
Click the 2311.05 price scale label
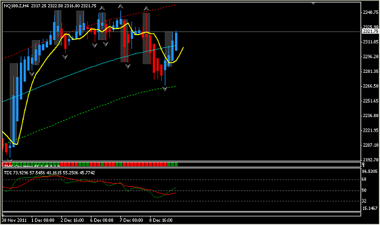click(370, 42)
